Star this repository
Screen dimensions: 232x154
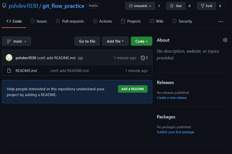point(176,6)
